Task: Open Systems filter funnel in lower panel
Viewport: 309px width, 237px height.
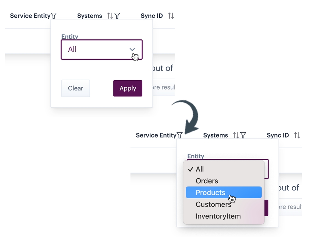Action: pos(243,135)
